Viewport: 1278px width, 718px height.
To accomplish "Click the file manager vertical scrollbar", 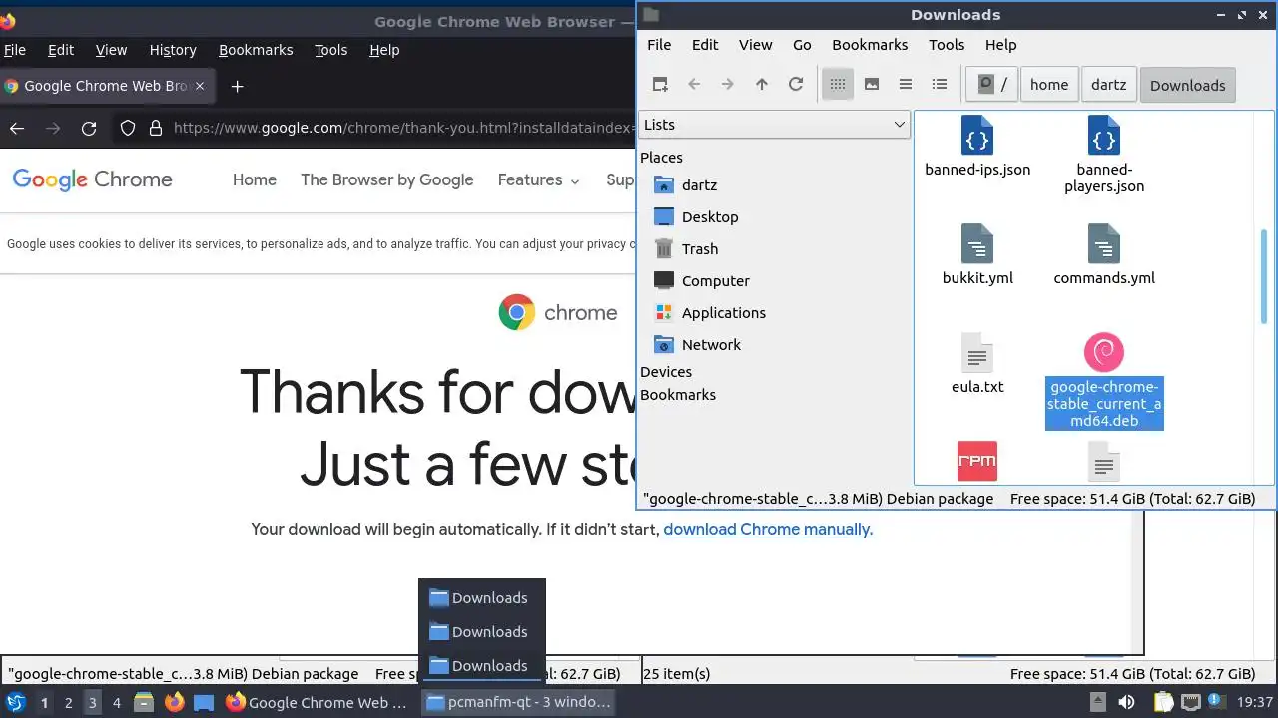I will coord(1264,276).
